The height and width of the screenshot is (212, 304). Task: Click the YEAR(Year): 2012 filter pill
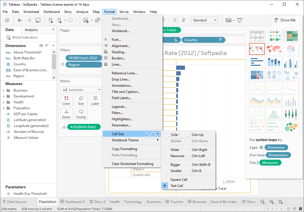point(84,58)
